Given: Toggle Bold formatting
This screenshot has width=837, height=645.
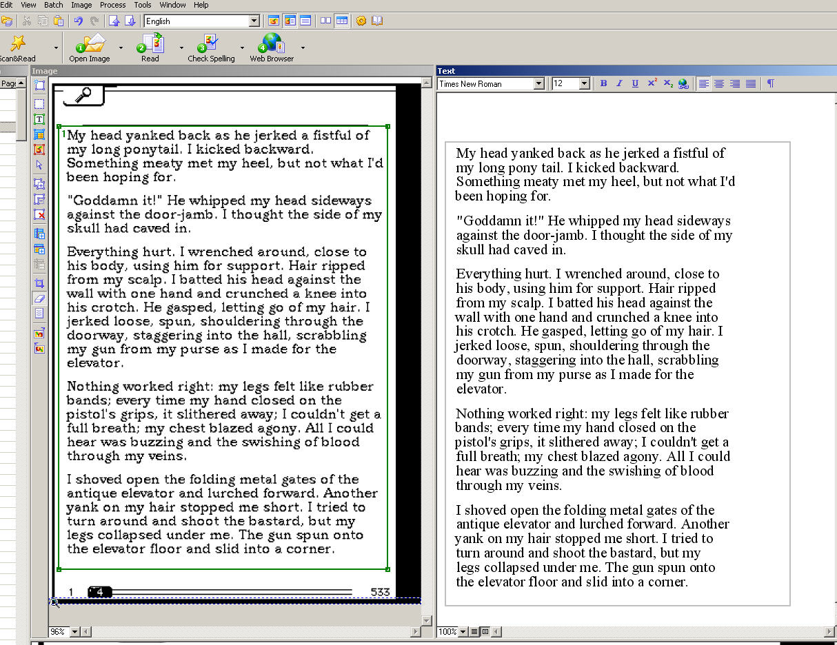Looking at the screenshot, I should click(603, 83).
